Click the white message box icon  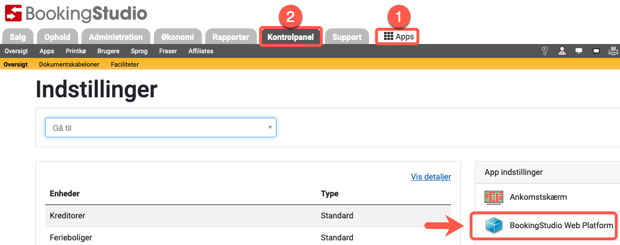[x=596, y=50]
